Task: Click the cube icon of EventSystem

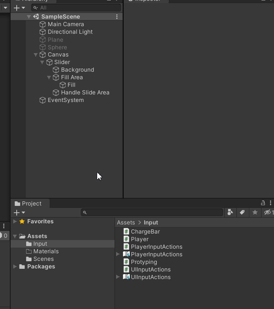Action: coord(43,100)
